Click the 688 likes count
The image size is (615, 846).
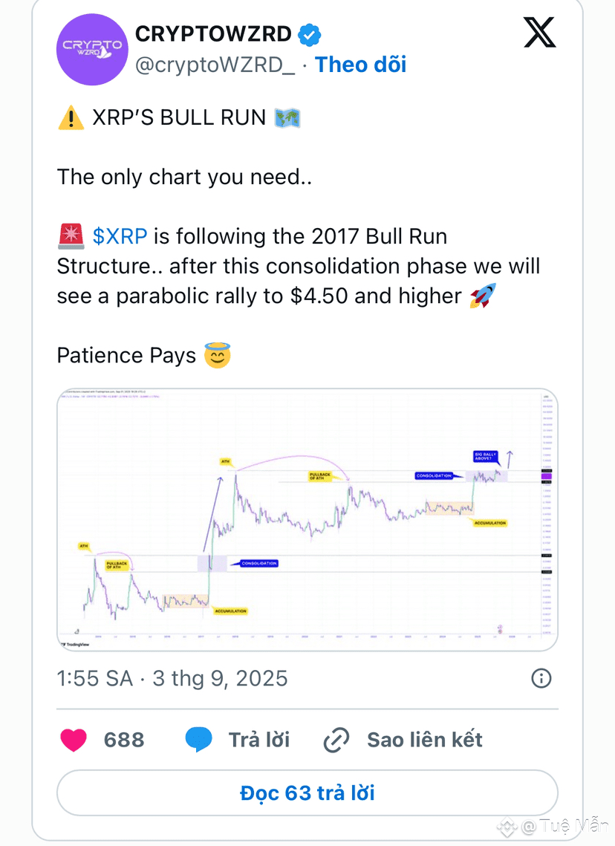click(124, 740)
